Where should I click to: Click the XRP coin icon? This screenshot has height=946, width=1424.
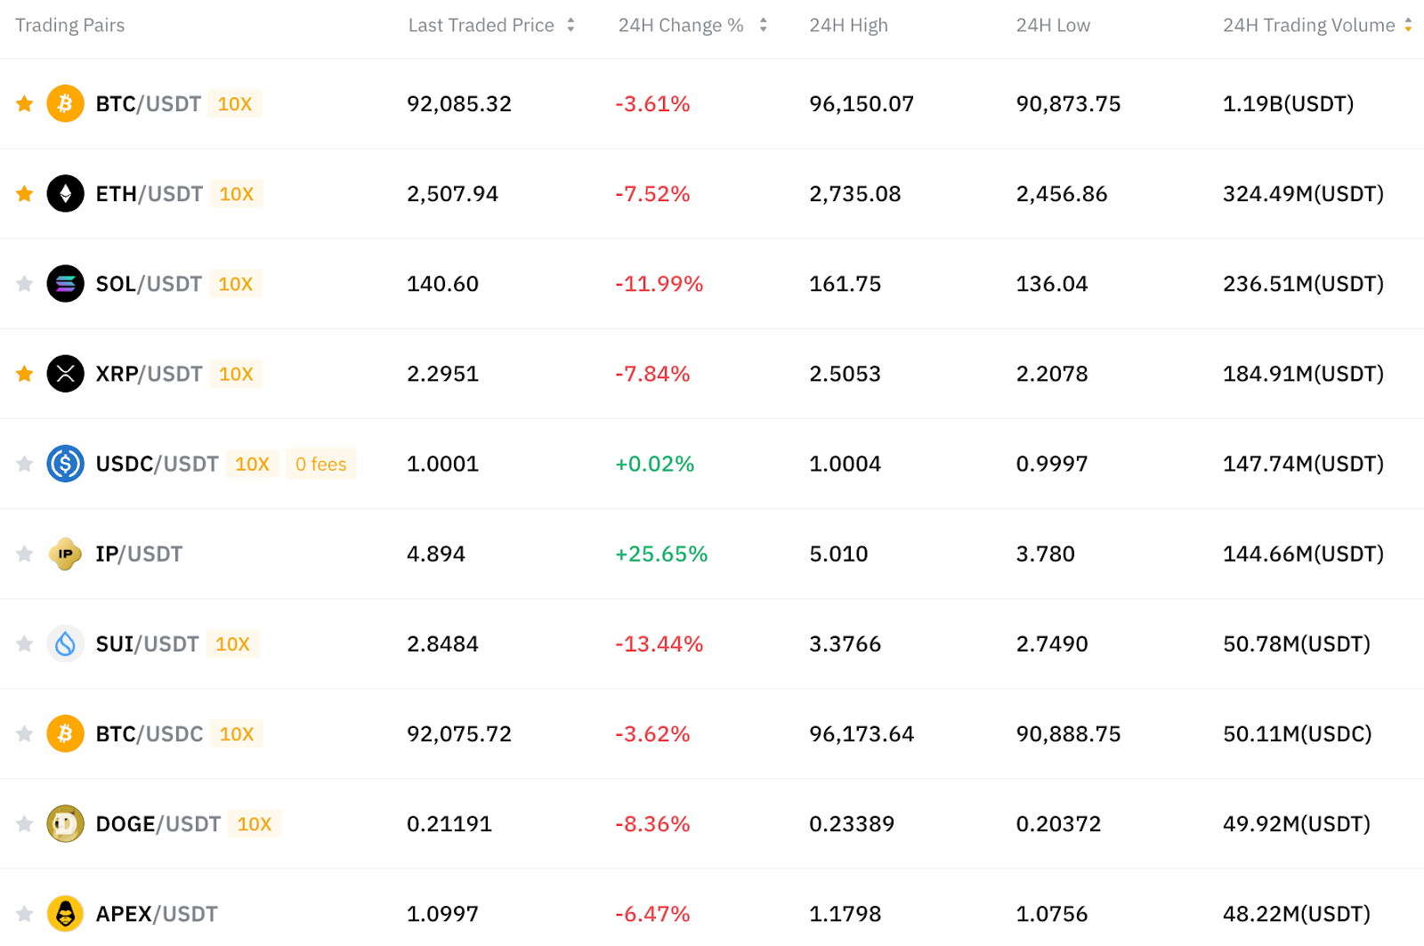click(x=65, y=374)
